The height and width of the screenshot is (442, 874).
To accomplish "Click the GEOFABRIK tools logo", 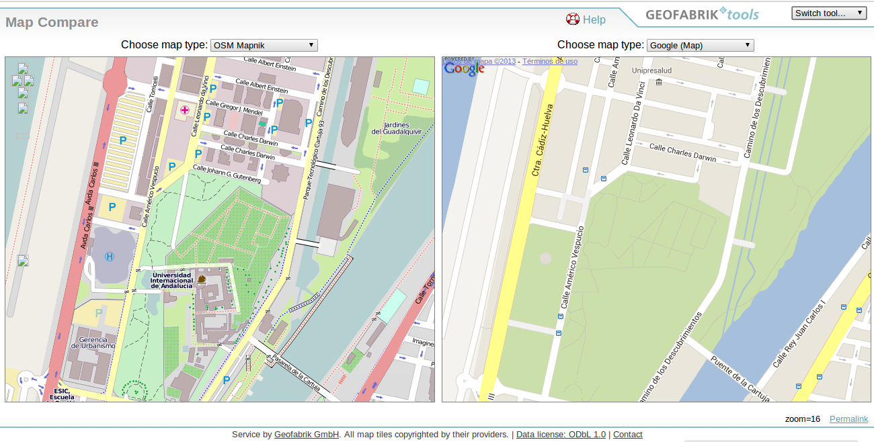I will [x=703, y=14].
